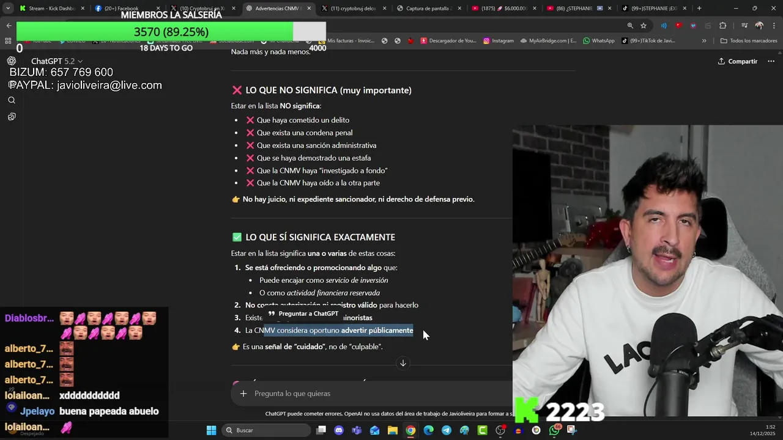The width and height of the screenshot is (783, 440).
Task: Click text Es una señal de "cuidado"
Action: pos(283,346)
